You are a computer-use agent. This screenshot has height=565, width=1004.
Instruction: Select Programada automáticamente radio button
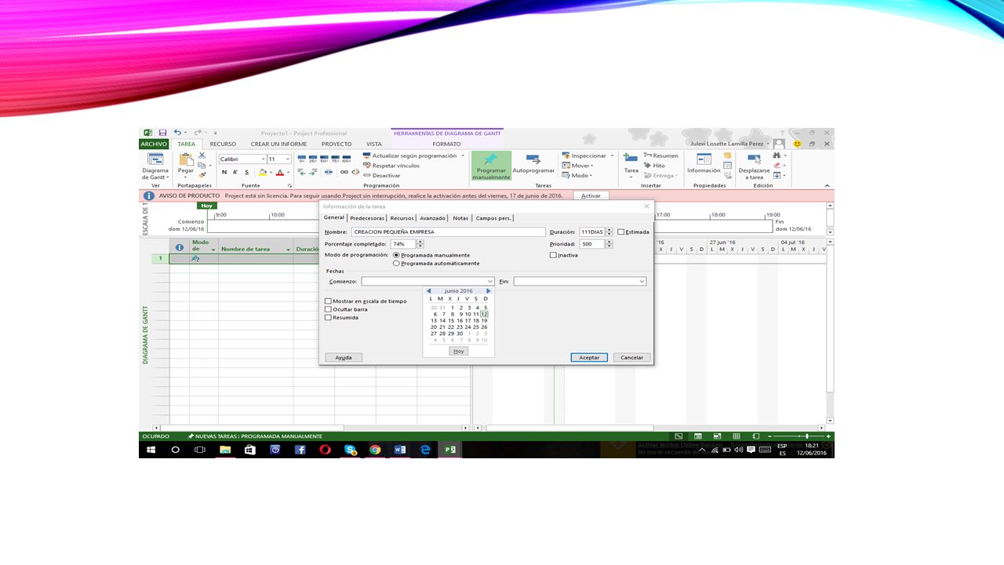[396, 264]
